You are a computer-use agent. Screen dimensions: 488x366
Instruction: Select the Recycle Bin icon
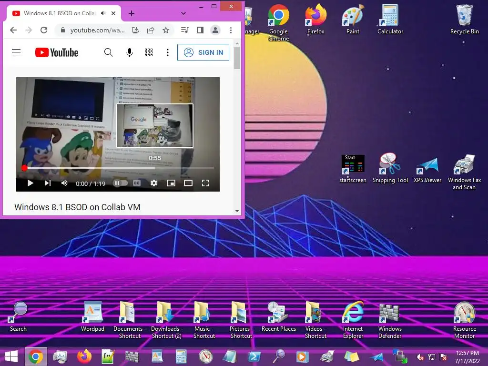464,19
